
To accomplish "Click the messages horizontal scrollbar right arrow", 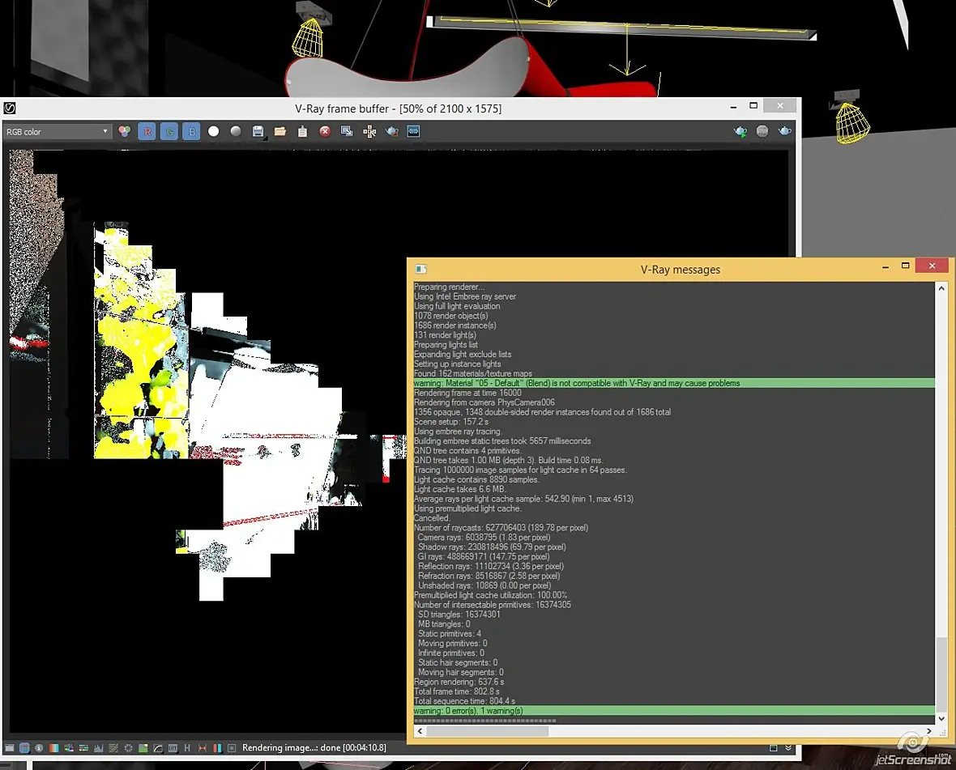I will tap(928, 731).
